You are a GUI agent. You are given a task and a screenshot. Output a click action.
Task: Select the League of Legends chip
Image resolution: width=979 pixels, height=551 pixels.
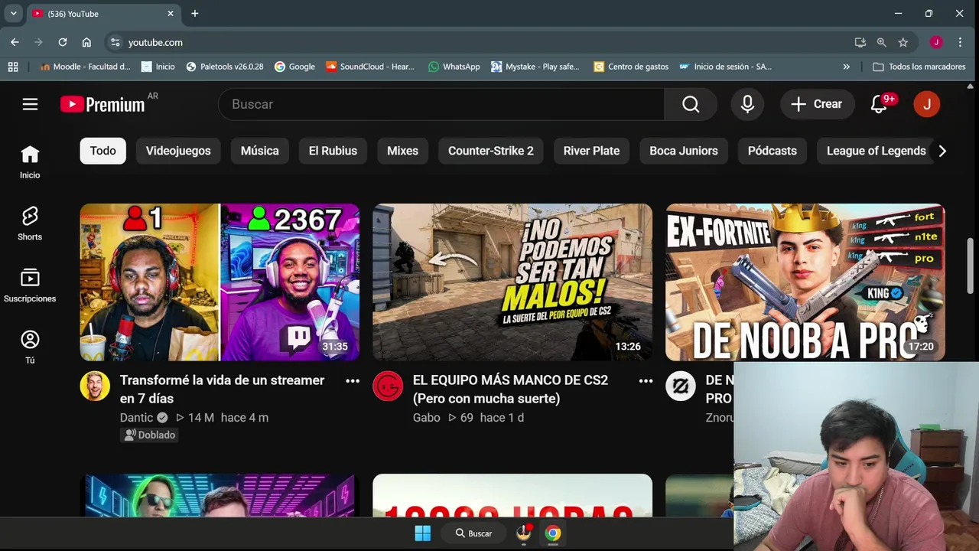pyautogui.click(x=877, y=151)
